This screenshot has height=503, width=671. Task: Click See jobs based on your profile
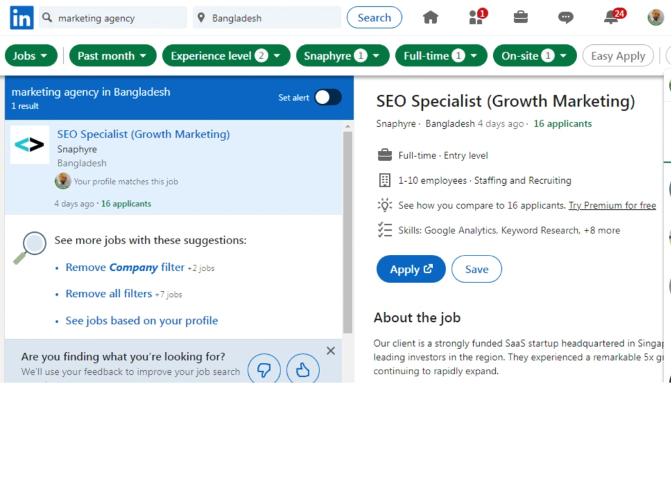(142, 321)
